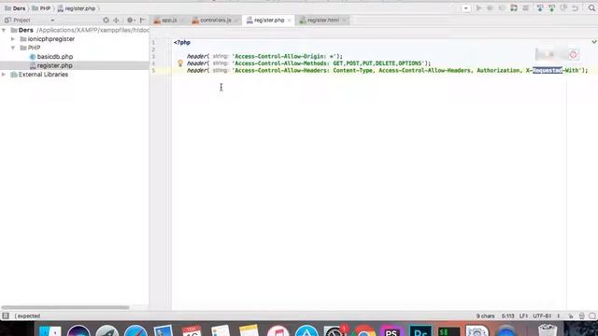598x336 pixels.
Task: Click line number 1 in gutter
Action: [x=153, y=42]
